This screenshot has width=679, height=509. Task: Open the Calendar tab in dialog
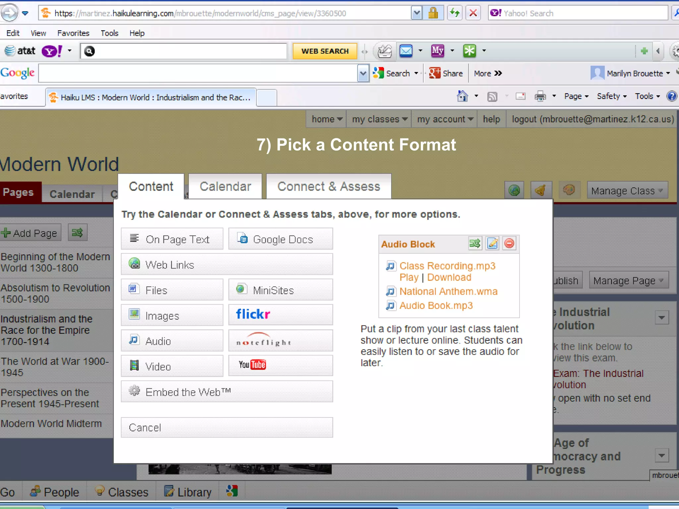[225, 187]
